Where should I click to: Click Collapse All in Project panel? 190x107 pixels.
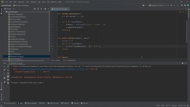pos(41,9)
